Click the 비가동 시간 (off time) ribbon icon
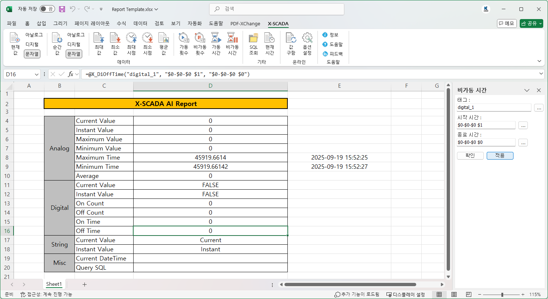The width and height of the screenshot is (548, 299). (x=232, y=43)
